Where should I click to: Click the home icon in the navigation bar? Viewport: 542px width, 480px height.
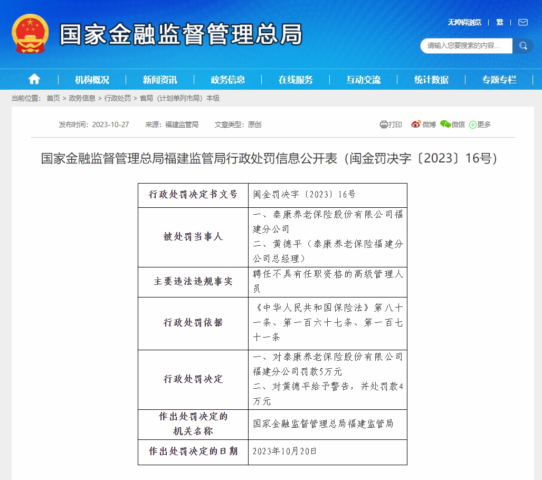[x=34, y=79]
